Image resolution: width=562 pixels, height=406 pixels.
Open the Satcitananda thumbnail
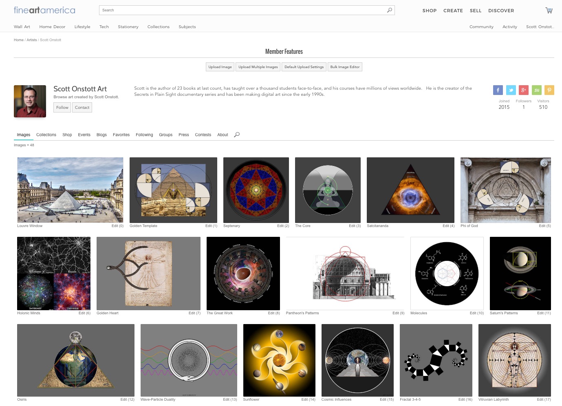tap(410, 190)
